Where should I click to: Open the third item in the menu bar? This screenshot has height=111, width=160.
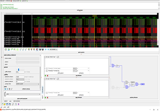coord(8,107)
